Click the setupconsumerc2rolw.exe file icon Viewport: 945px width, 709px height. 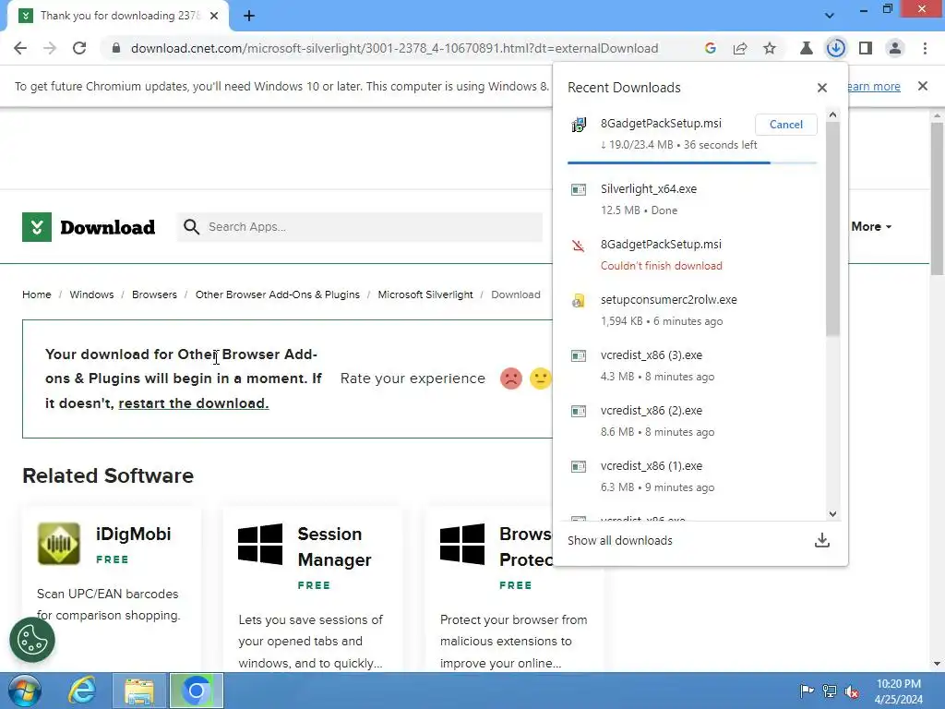(579, 300)
